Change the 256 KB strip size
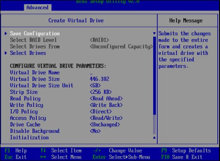This screenshot has width=220, height=161. pos(101,92)
